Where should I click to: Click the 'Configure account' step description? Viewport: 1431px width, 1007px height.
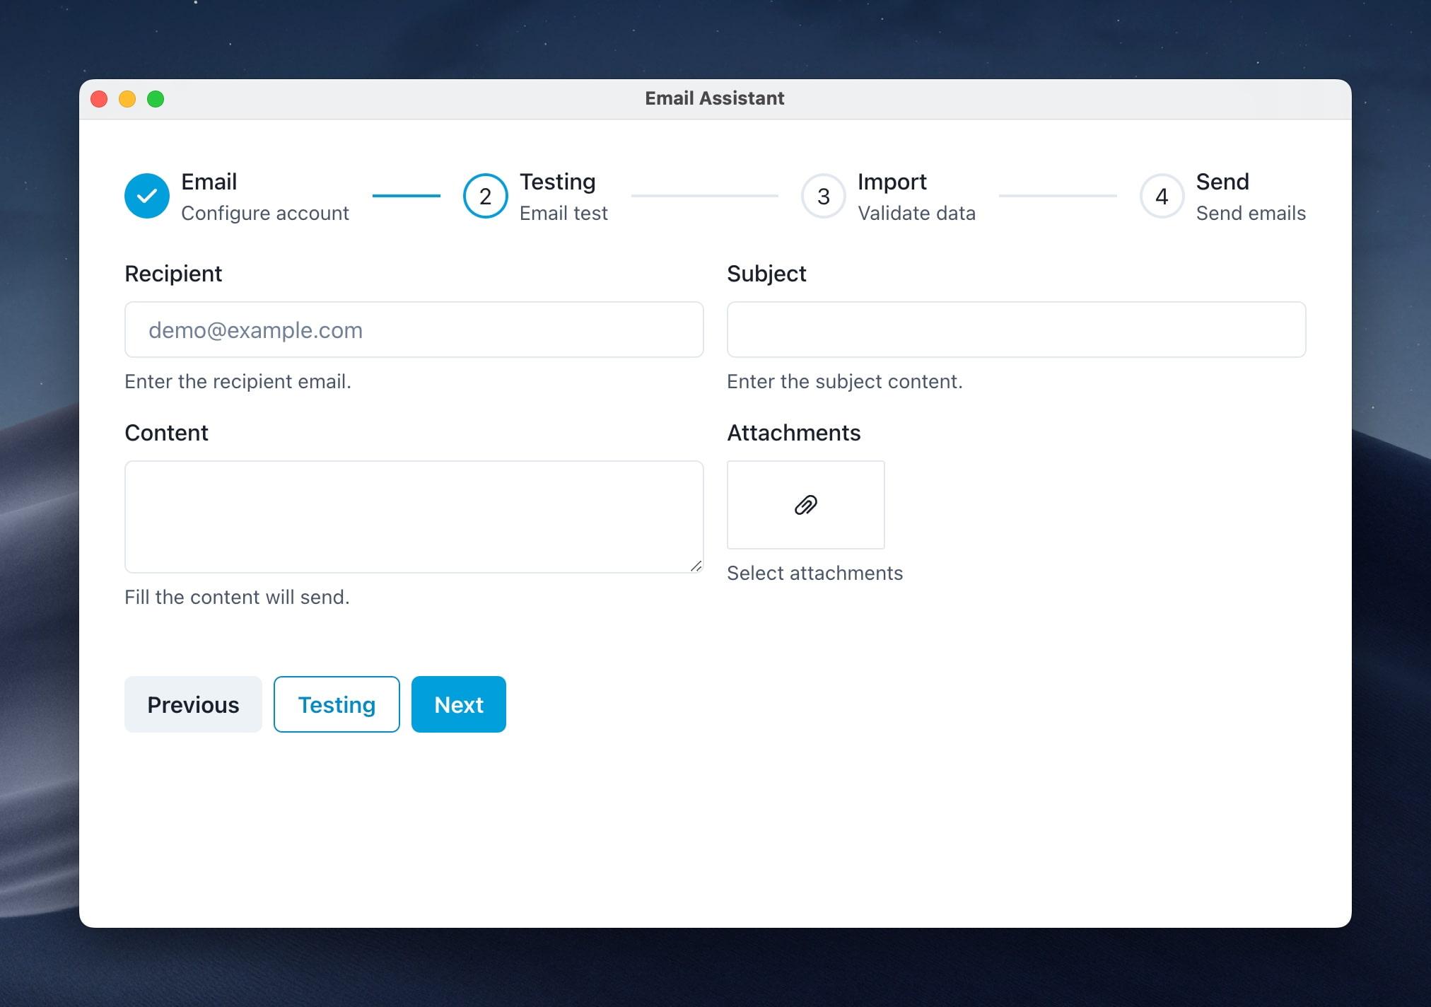(x=265, y=213)
